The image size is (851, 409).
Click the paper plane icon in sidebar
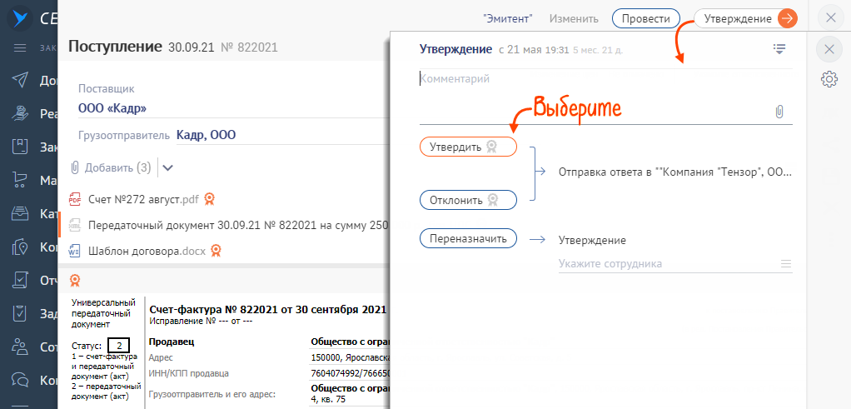(22, 80)
